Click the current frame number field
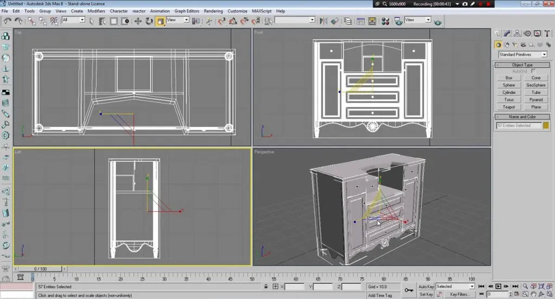Viewport: 555px width, 299px height. [498, 295]
